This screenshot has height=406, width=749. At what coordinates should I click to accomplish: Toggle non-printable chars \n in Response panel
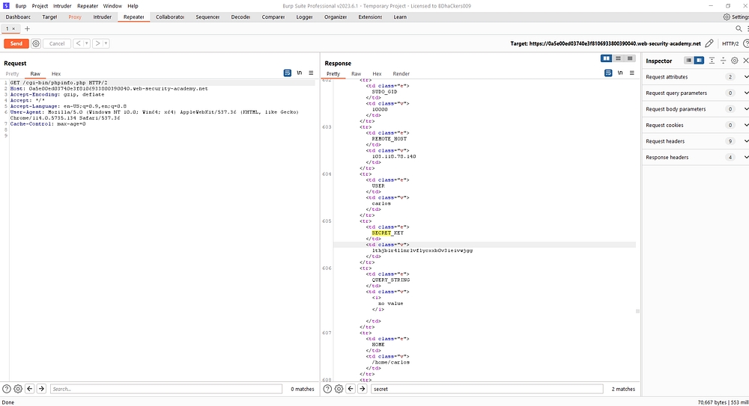620,73
